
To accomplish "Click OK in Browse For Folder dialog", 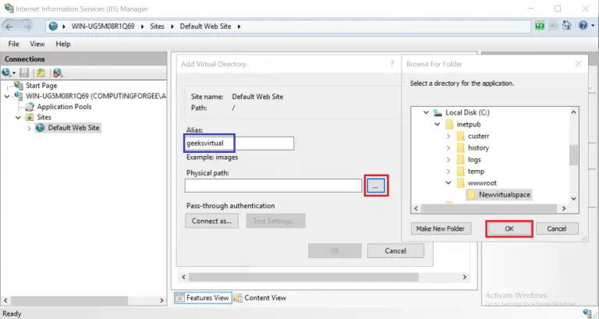I will coord(509,229).
